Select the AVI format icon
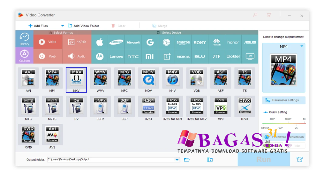 pos(28,78)
